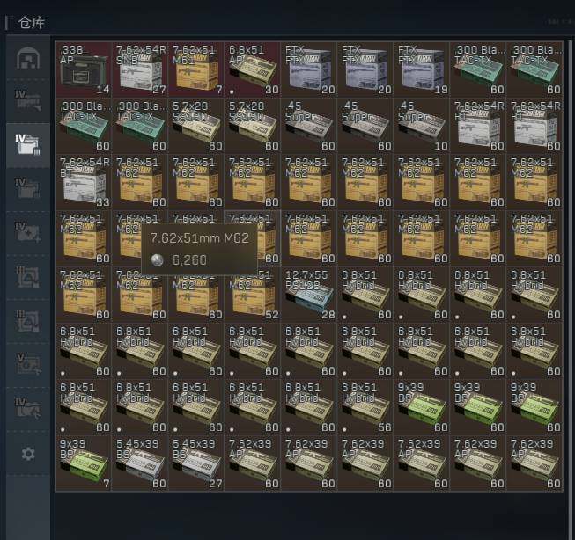575x540 pixels.
Task: Click the 7.62x54R BT box with 33 rounds
Action: coord(85,182)
